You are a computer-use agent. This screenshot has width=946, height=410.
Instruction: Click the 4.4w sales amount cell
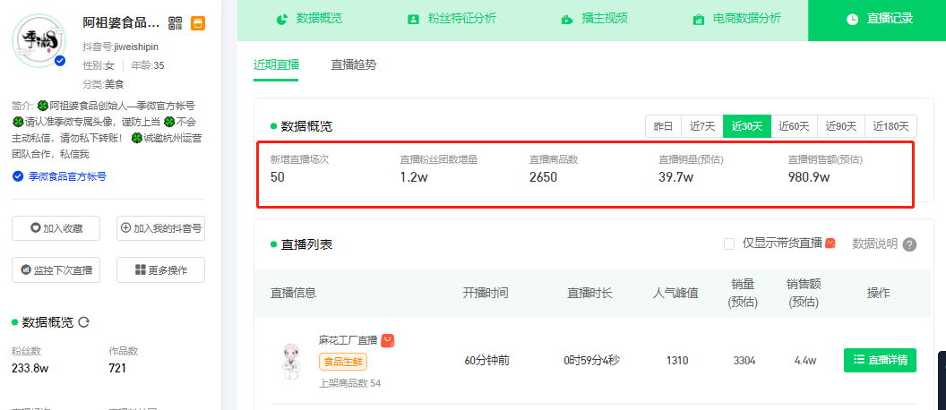(805, 361)
